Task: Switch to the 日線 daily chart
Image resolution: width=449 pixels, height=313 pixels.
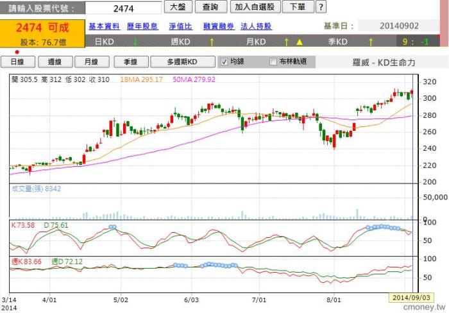Action: [17, 62]
